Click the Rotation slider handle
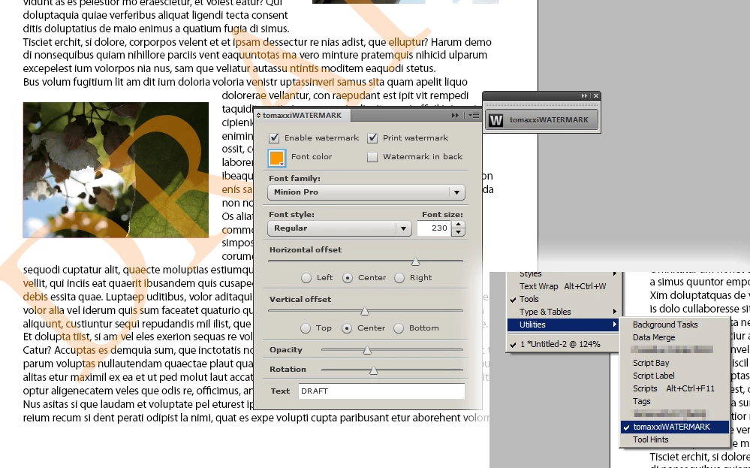Image resolution: width=750 pixels, height=468 pixels. click(374, 370)
